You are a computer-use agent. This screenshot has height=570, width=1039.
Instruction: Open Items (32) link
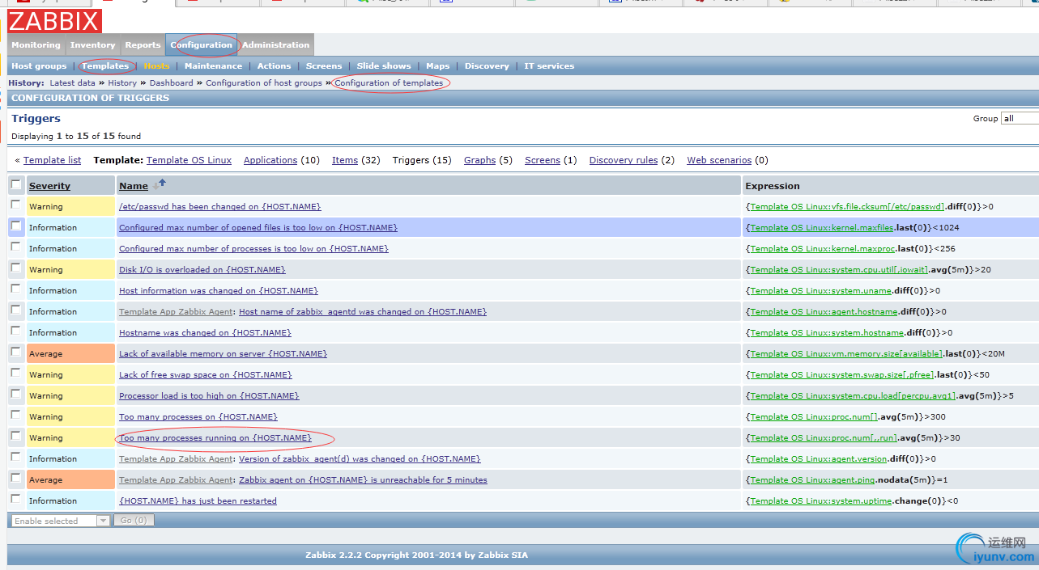(x=345, y=160)
